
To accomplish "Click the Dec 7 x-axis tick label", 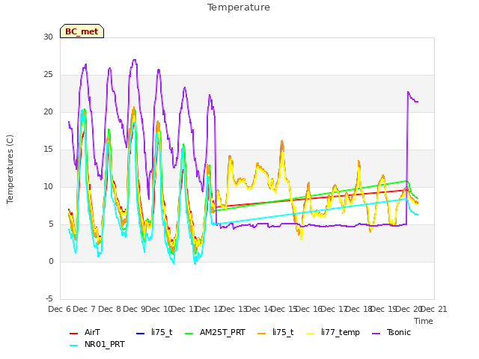I will (85, 309).
